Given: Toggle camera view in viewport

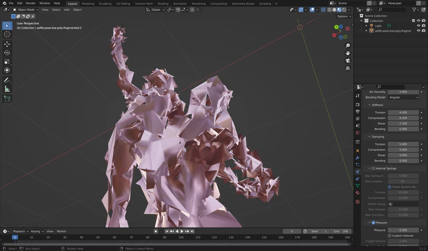Looking at the screenshot, I should pyautogui.click(x=348, y=61).
